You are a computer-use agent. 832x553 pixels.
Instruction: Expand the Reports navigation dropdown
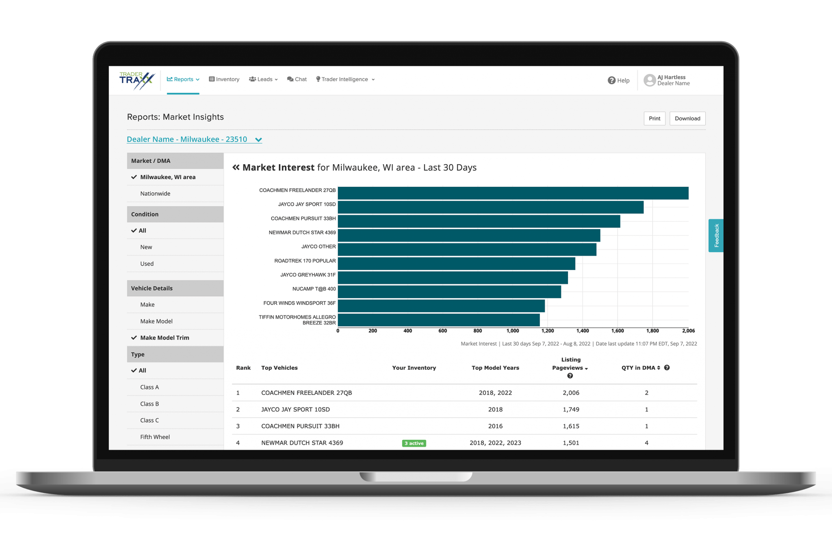point(183,79)
